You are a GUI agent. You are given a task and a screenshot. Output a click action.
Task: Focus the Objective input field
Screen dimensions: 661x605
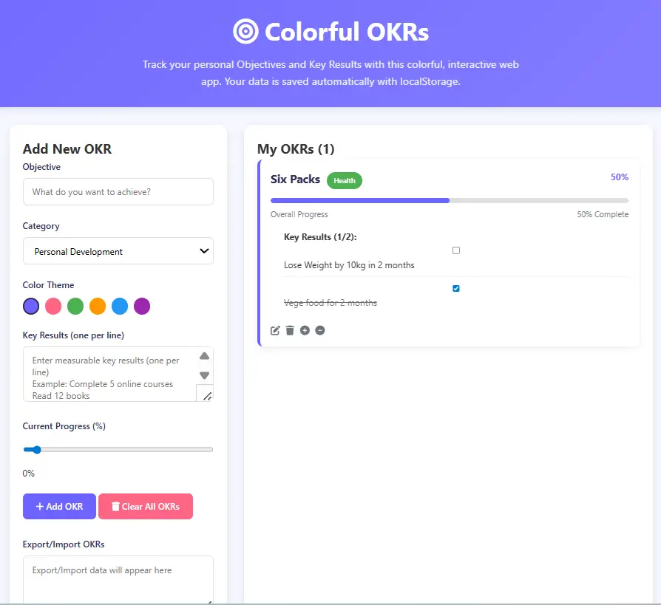pos(118,192)
